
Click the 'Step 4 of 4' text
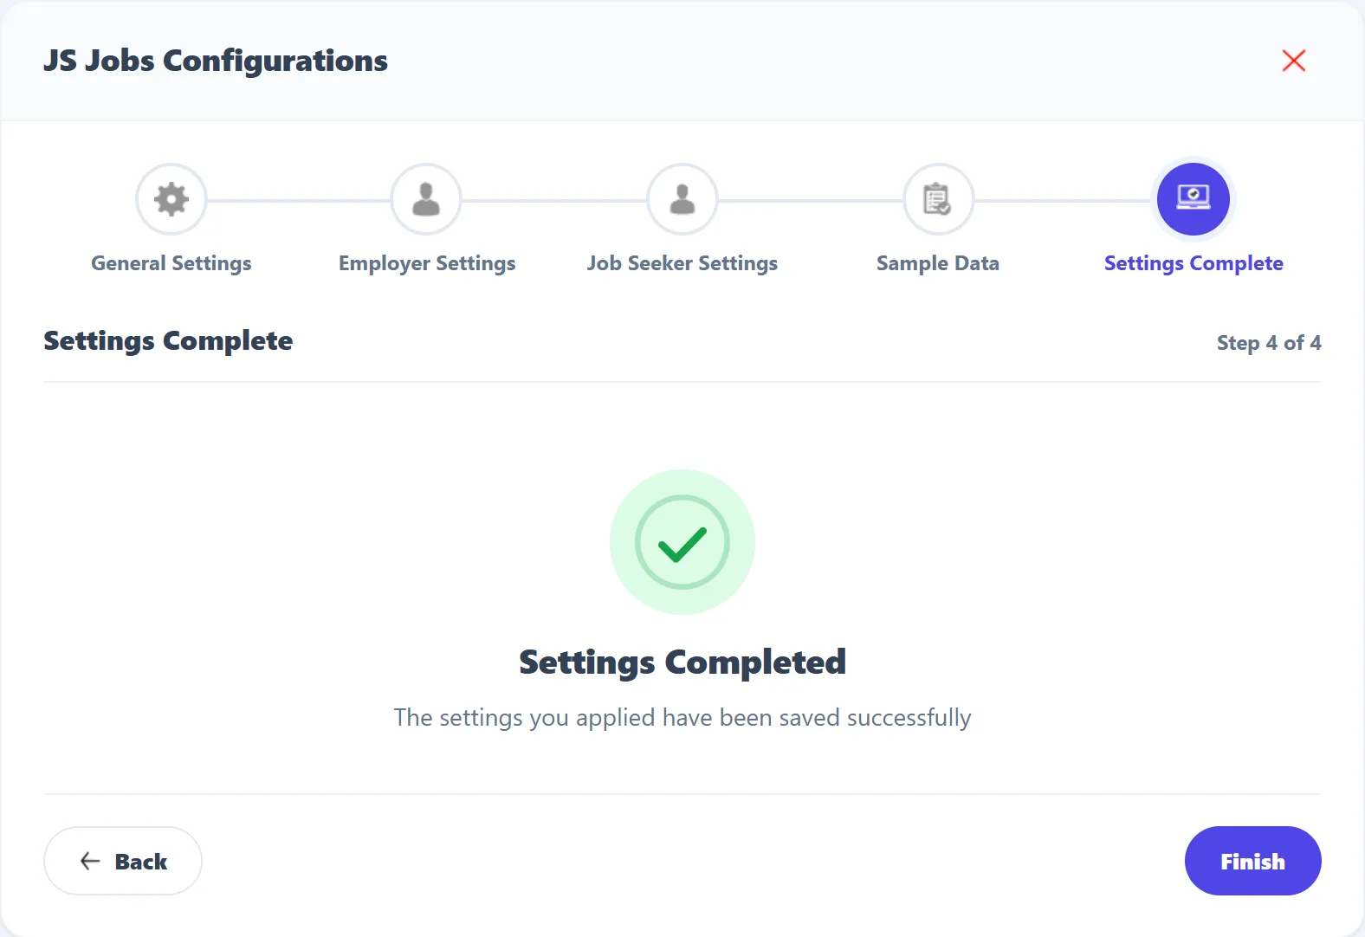pyautogui.click(x=1269, y=343)
